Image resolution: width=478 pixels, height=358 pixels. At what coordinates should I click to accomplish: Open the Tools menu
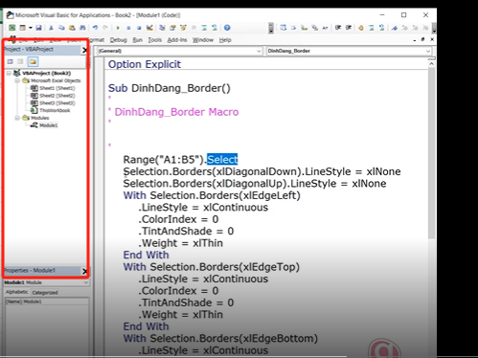154,40
